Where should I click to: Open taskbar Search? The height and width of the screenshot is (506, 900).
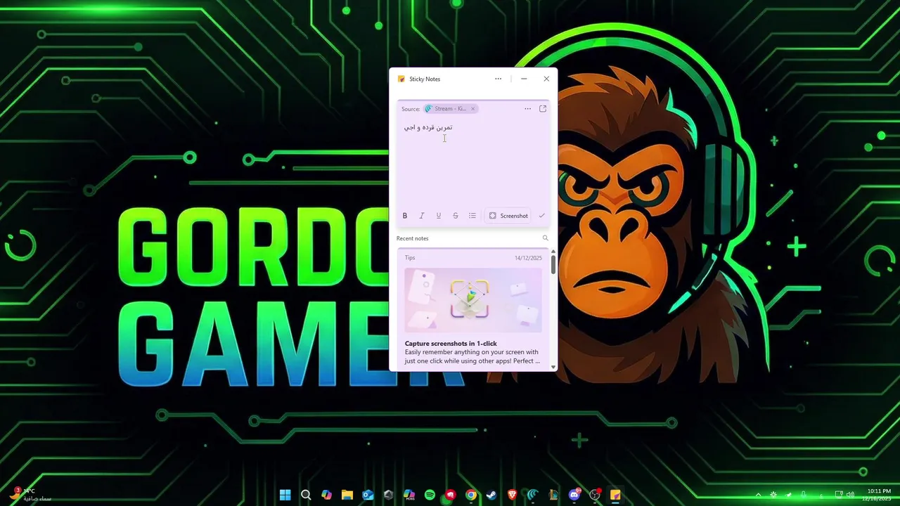(306, 495)
